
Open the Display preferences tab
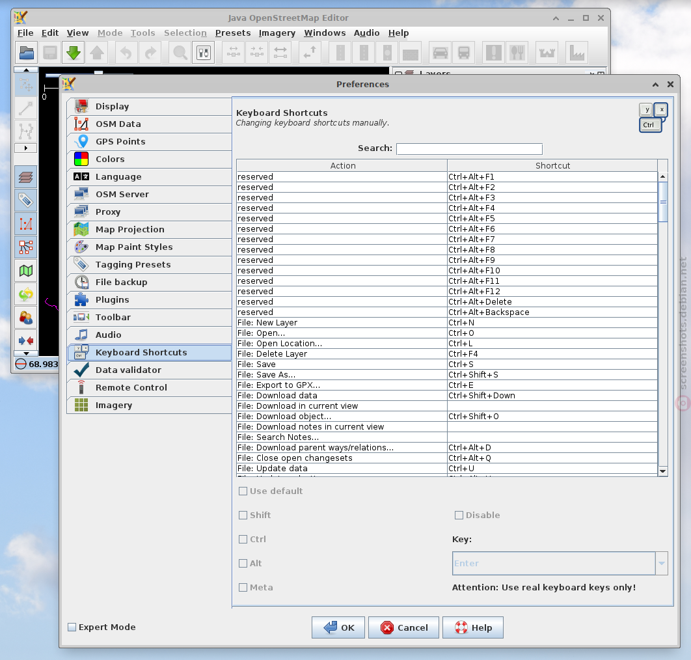[x=150, y=107]
